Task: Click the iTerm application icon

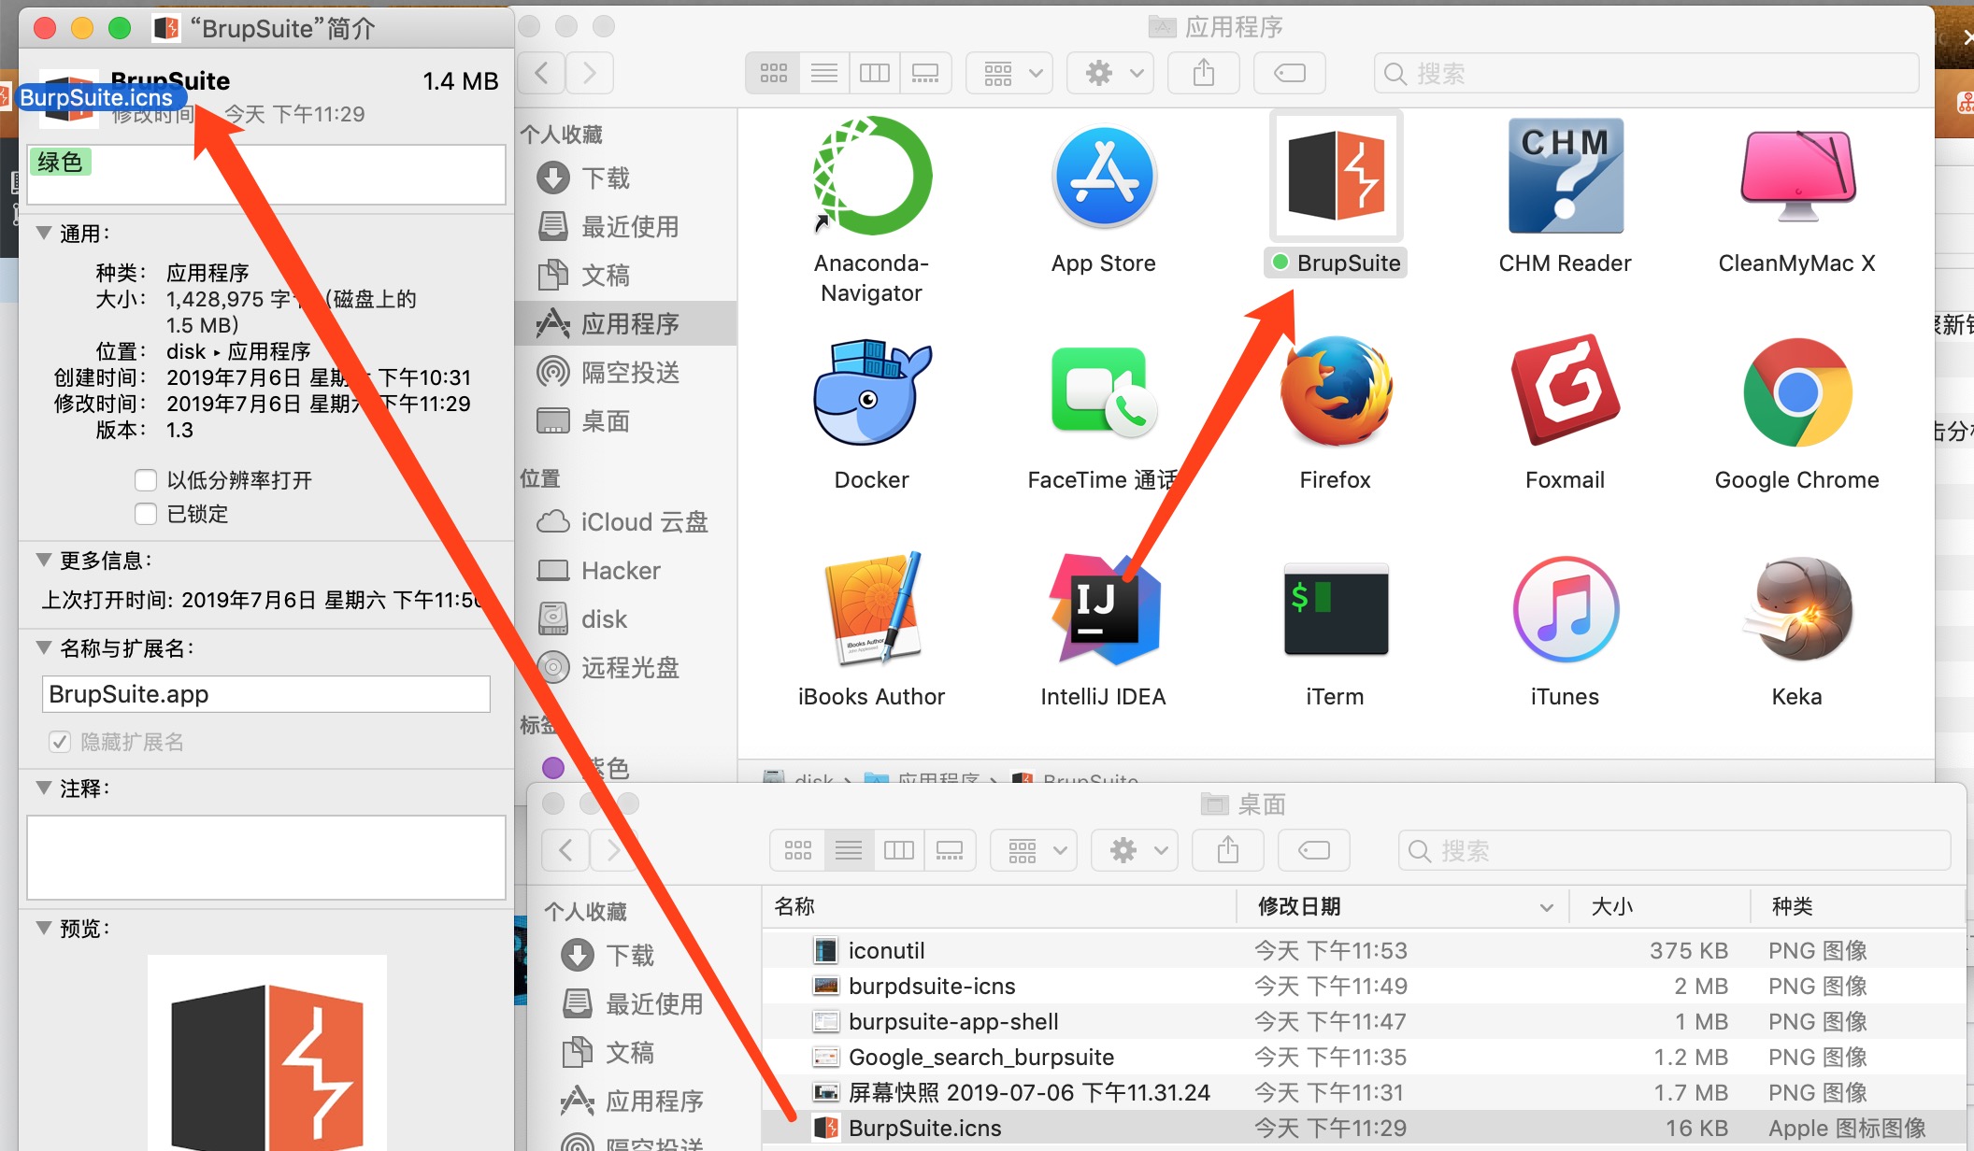Action: coord(1335,609)
